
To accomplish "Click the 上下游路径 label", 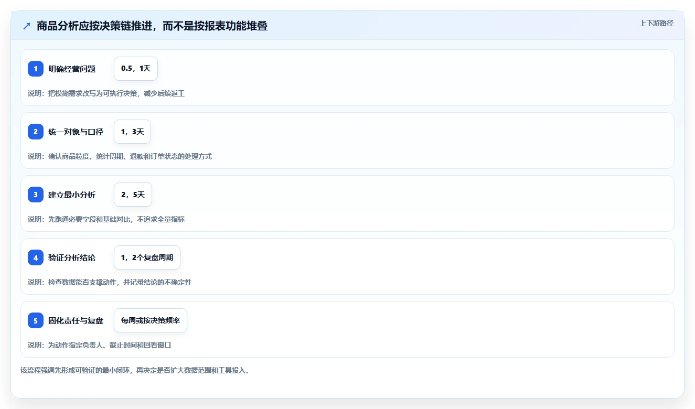I will 656,23.
